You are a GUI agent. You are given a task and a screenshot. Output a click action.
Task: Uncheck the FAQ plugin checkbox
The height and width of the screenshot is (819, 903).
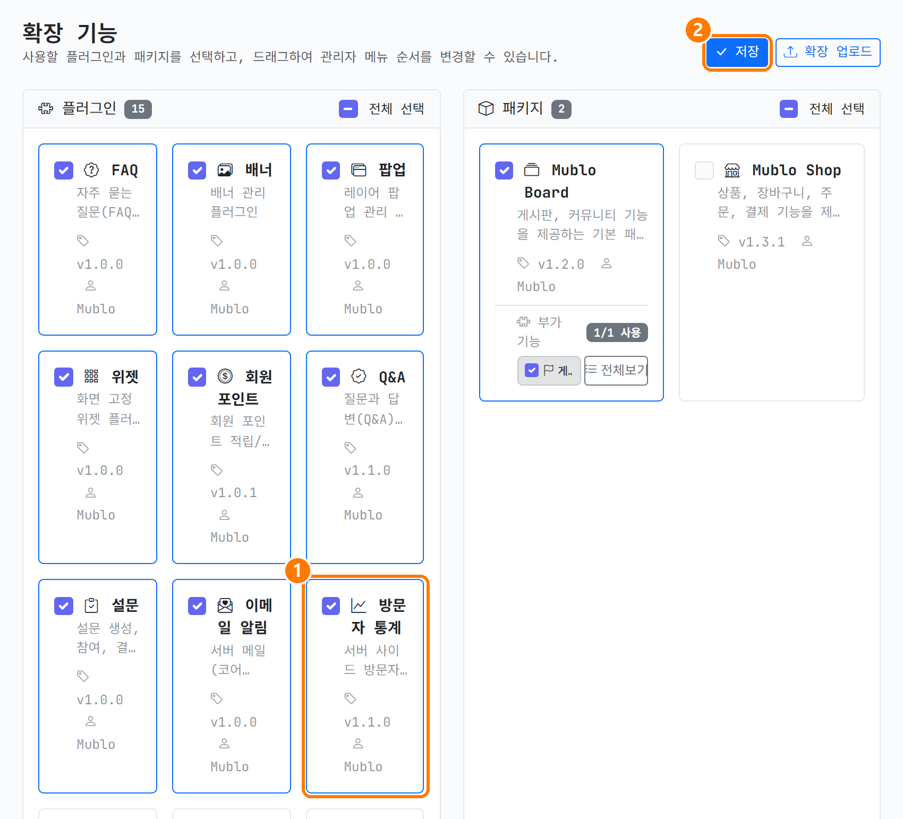pyautogui.click(x=64, y=170)
